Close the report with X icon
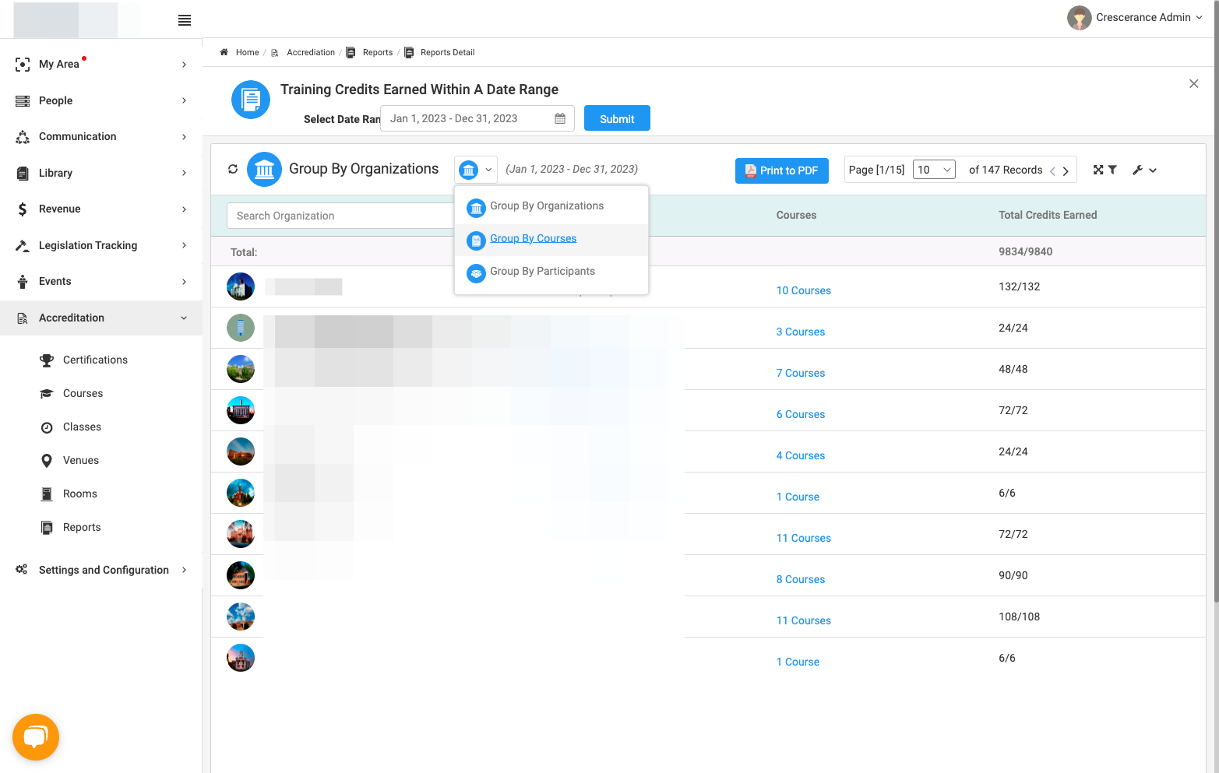 (x=1193, y=83)
